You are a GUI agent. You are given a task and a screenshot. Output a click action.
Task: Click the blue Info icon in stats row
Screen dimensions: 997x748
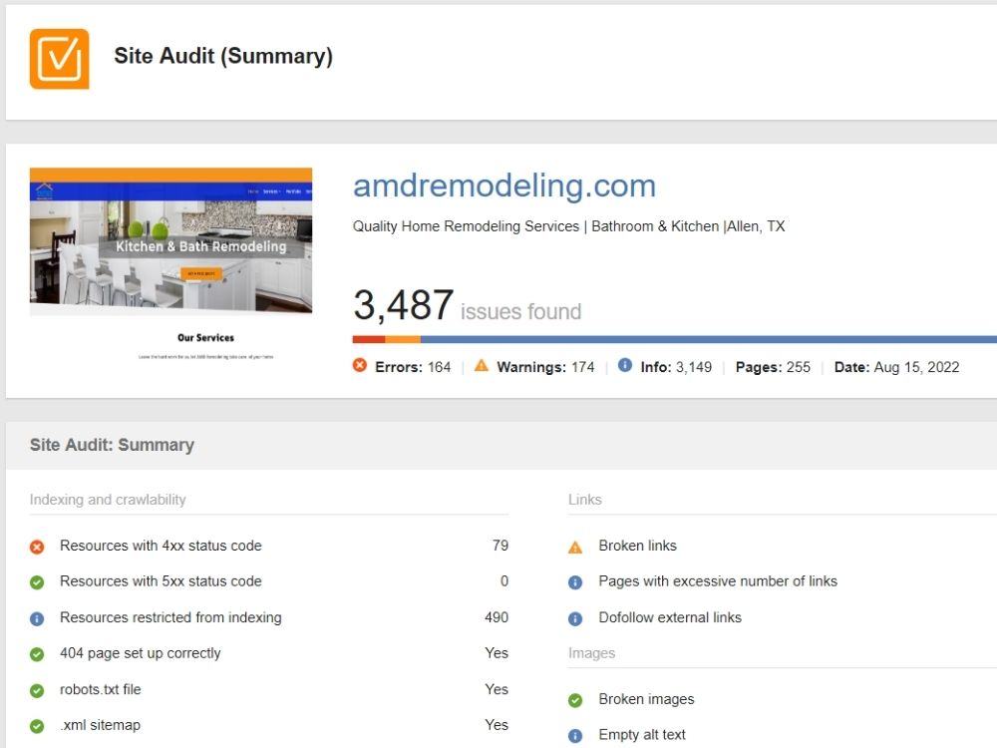click(x=625, y=365)
